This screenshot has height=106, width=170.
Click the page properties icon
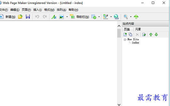144,35
